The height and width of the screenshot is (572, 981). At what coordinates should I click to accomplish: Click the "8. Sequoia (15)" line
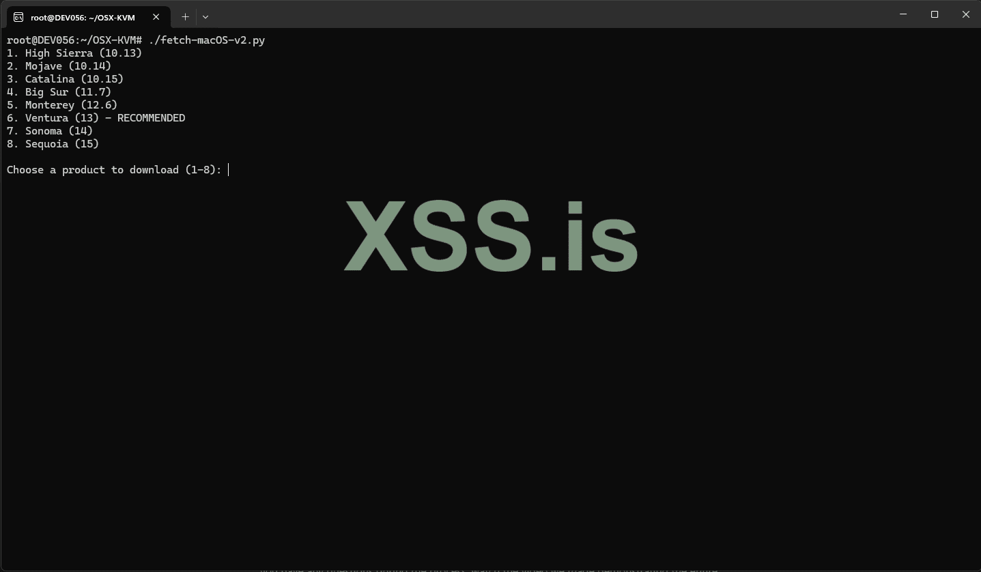tap(53, 144)
